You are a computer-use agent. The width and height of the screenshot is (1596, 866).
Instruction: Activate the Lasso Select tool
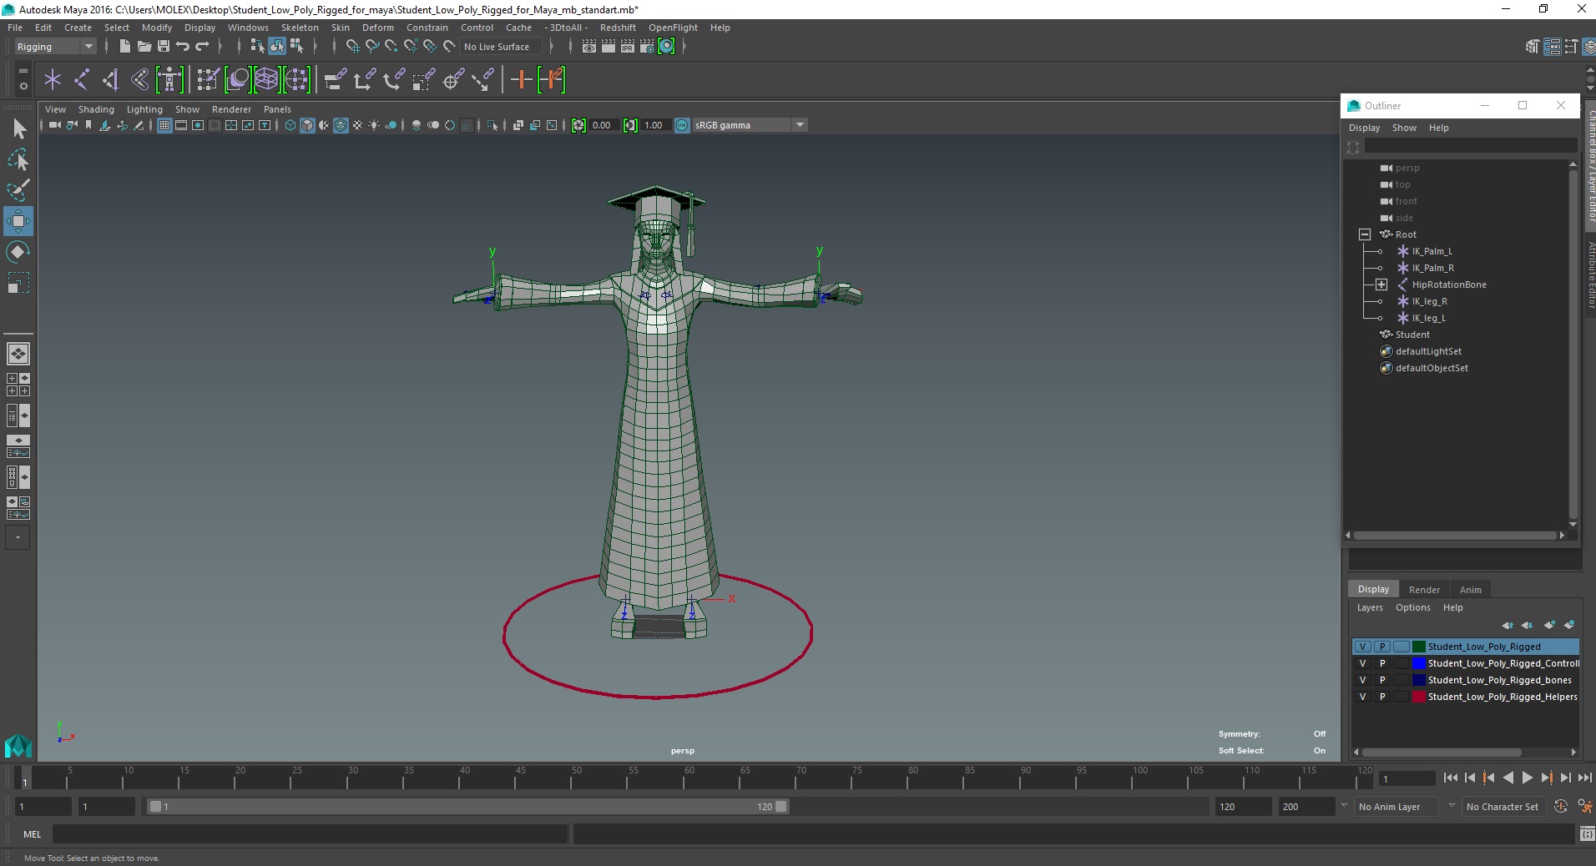click(19, 159)
